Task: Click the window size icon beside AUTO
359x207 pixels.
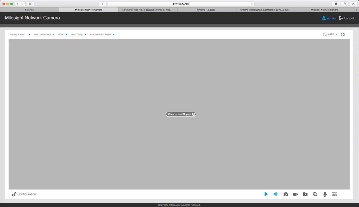Action: point(325,34)
